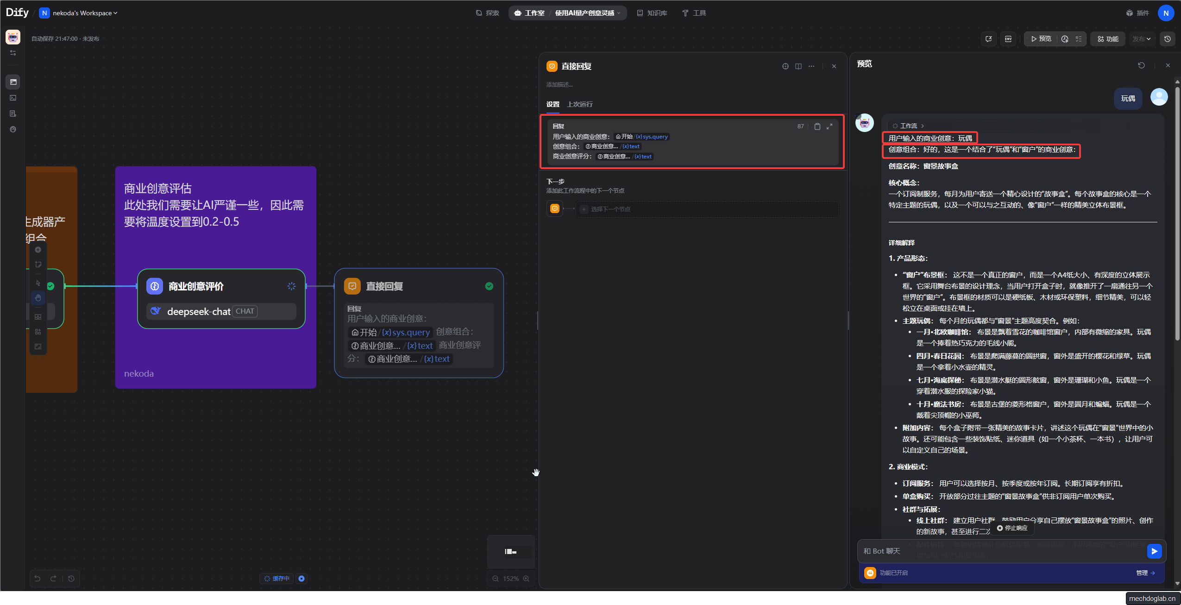The image size is (1181, 605).
Task: Open version history icon at top right
Action: click(x=1168, y=39)
